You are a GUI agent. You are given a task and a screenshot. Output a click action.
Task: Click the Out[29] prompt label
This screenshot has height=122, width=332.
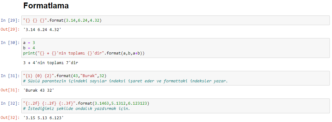point(11,29)
